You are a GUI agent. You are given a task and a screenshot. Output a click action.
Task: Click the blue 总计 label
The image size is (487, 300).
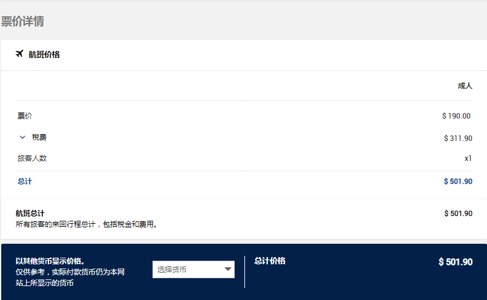(25, 181)
